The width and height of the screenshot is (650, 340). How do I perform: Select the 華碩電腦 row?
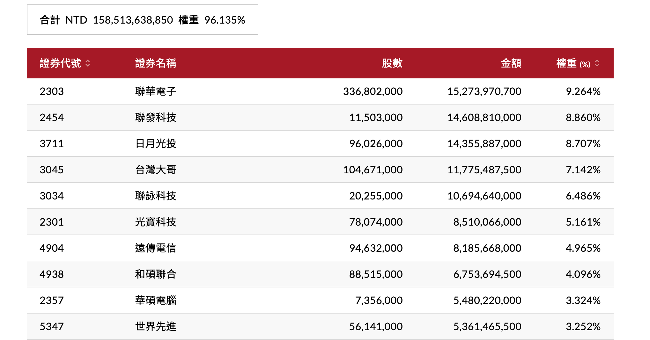pos(156,300)
